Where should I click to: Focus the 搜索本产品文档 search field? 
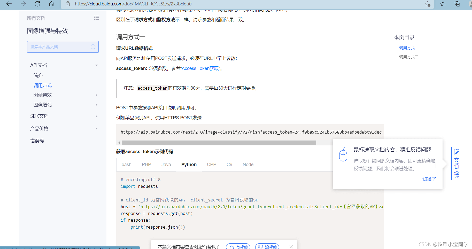click(x=59, y=47)
